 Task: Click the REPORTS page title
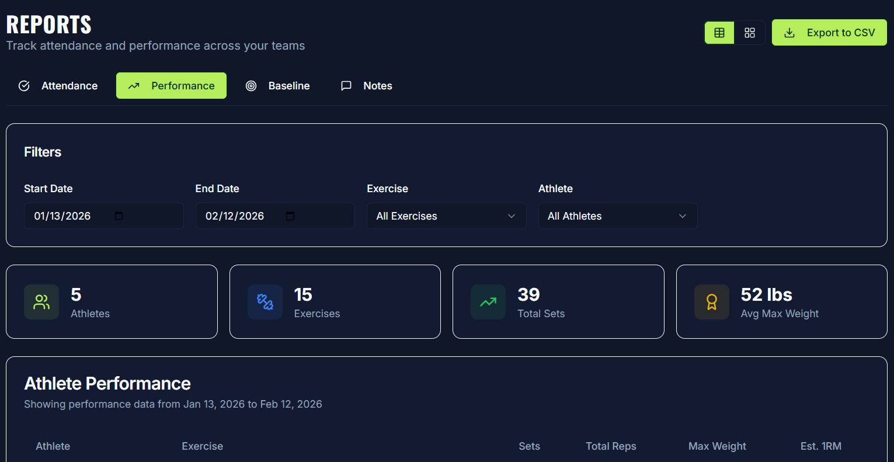pos(49,25)
